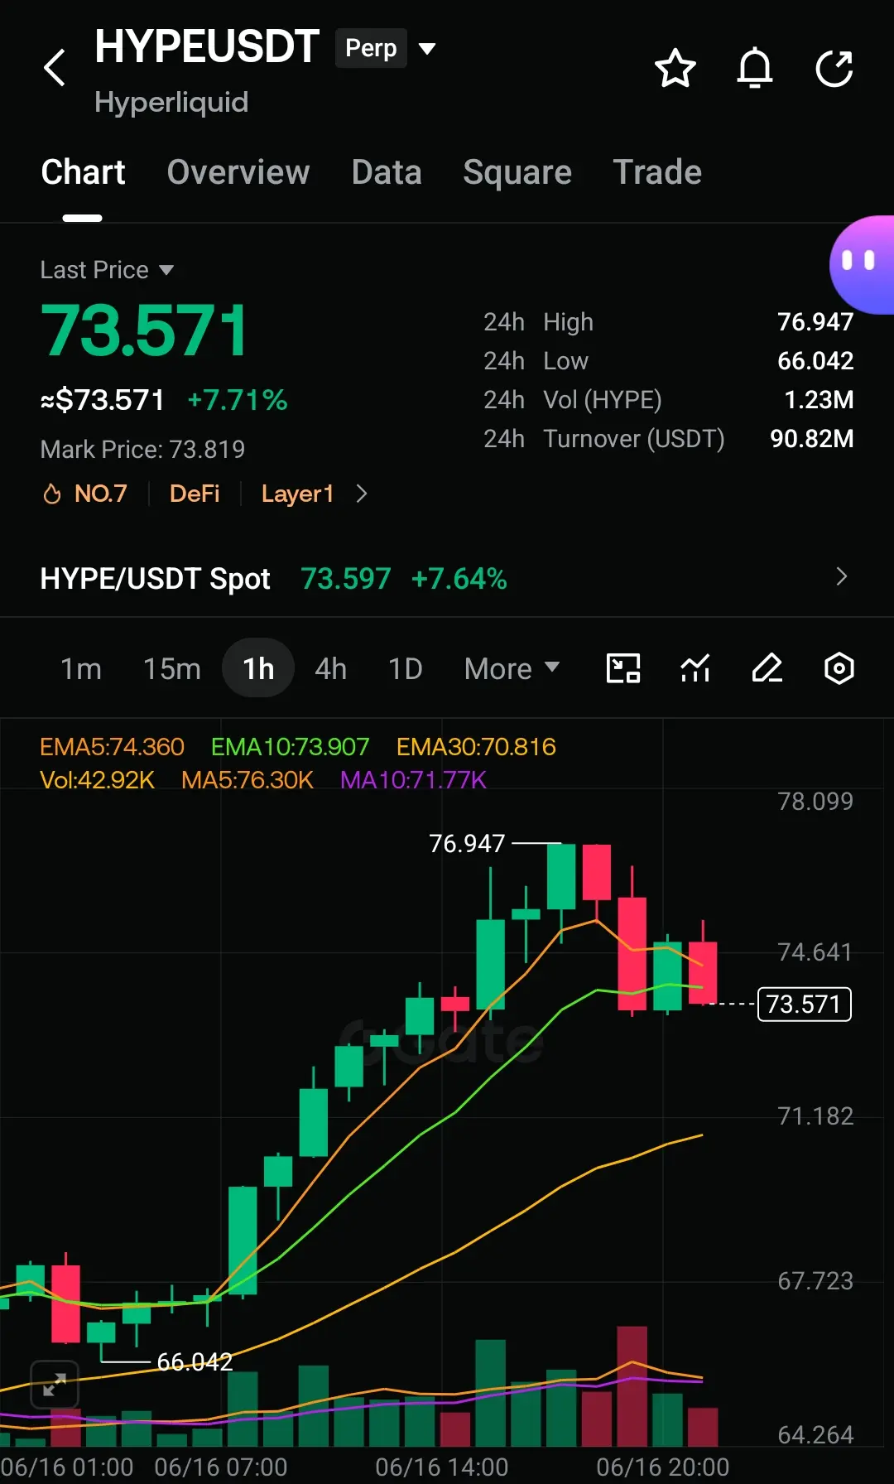
Task: Select the pencil drawing tool icon
Action: point(767,668)
